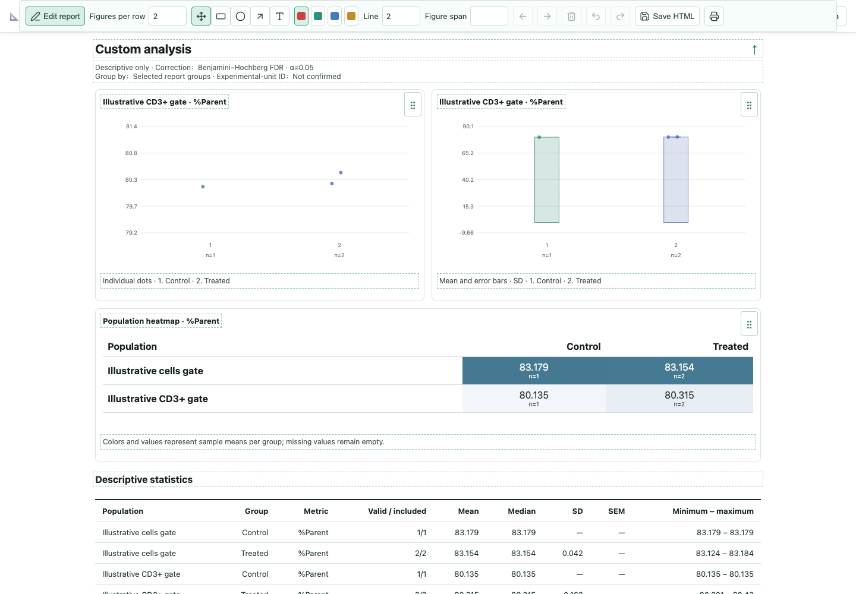
Task: Edit the Custom analysis heading
Action: click(428, 49)
